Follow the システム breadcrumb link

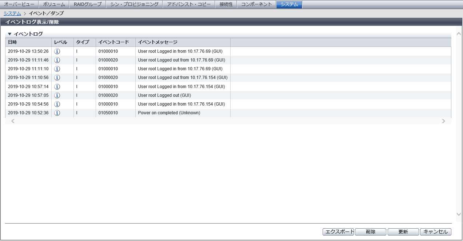pyautogui.click(x=12, y=13)
